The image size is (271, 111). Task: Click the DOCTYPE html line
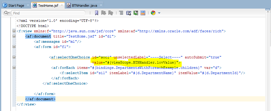click(x=33, y=26)
